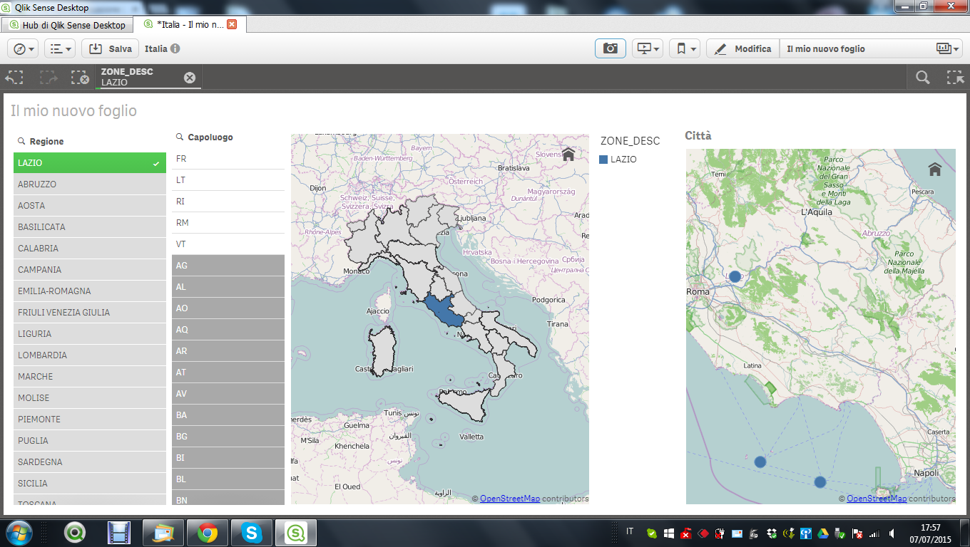Image resolution: width=970 pixels, height=547 pixels.
Task: Click the city point on the sea left
Action: 760,462
